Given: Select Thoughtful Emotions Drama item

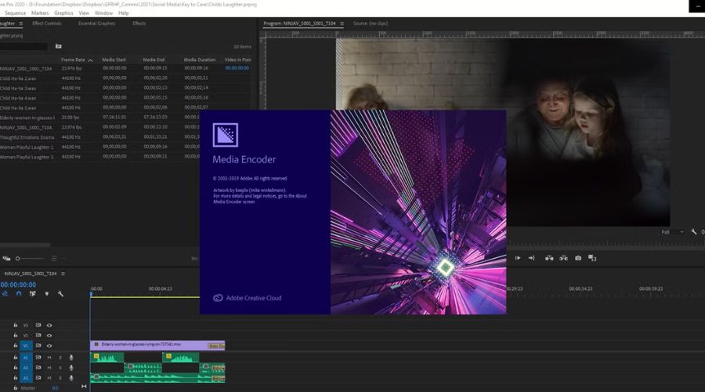Looking at the screenshot, I should coord(27,137).
